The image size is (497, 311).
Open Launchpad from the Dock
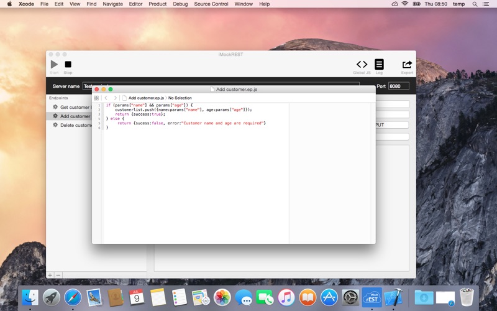click(x=52, y=298)
